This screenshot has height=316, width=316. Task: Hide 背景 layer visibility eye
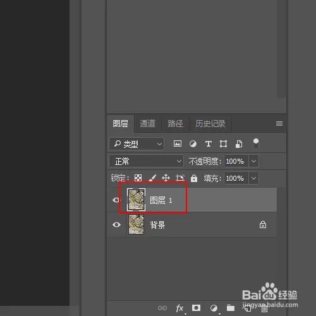click(x=116, y=224)
